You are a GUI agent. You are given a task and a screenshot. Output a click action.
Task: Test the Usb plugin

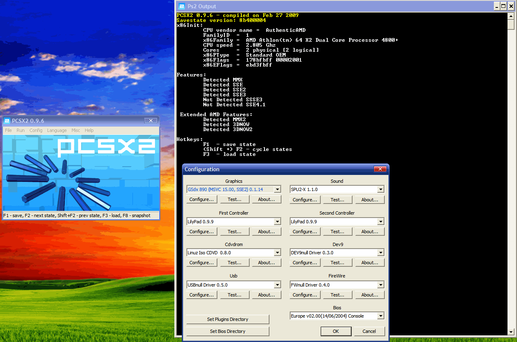click(x=234, y=295)
